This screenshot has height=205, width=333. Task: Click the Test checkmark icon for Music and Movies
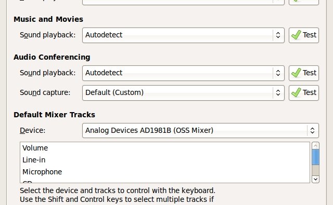tap(296, 35)
